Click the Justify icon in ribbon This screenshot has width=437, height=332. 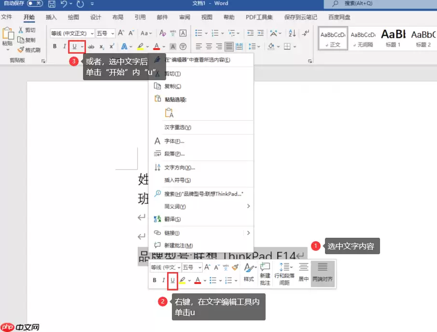pyautogui.click(x=229, y=46)
